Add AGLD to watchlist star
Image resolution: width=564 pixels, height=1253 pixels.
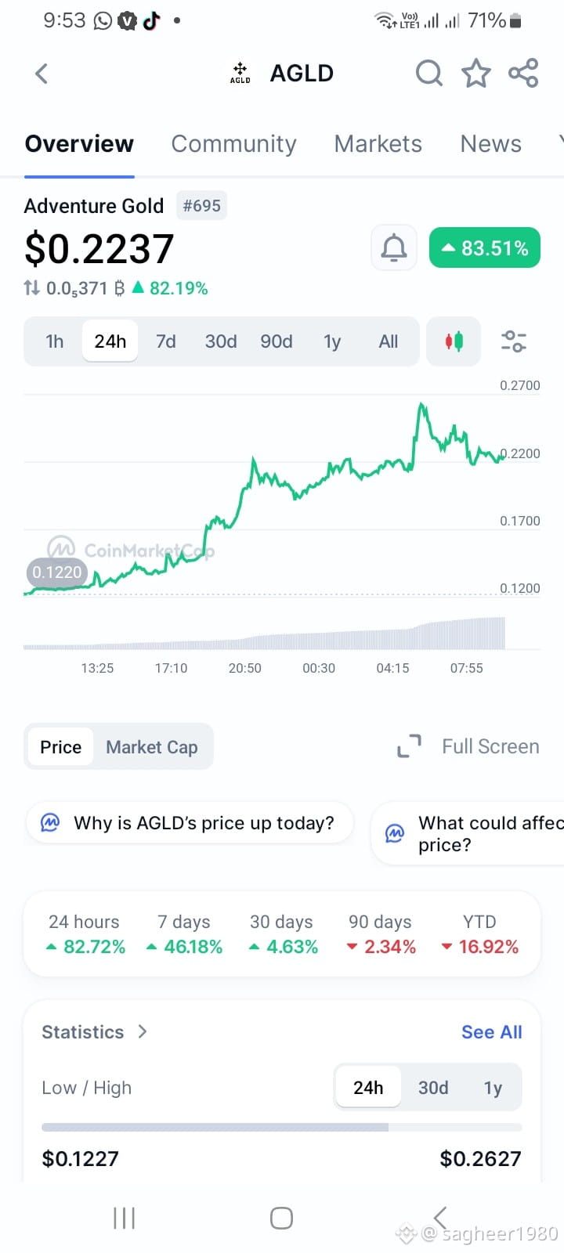(475, 74)
